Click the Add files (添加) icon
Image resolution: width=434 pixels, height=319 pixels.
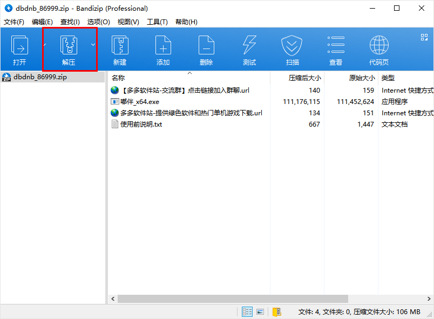[x=163, y=45]
